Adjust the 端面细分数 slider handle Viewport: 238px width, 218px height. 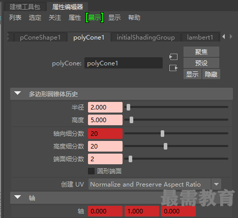(130, 159)
